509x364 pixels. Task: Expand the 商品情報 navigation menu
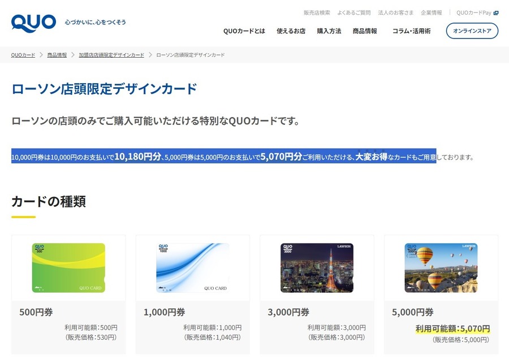pyautogui.click(x=365, y=31)
